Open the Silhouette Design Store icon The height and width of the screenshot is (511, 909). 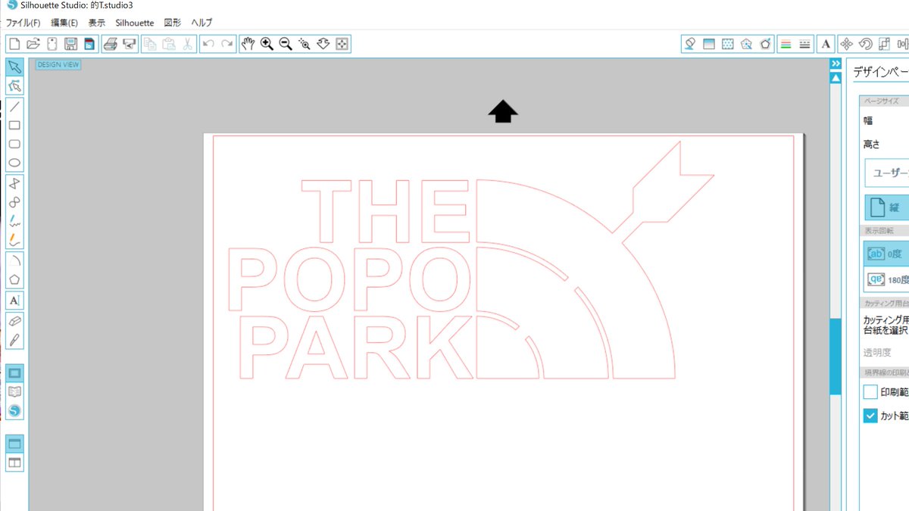(14, 410)
